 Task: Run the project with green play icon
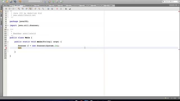click(53, 1)
